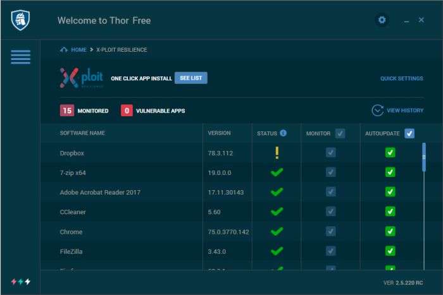Click the SEE LIST button
443x295 pixels.
pos(191,78)
